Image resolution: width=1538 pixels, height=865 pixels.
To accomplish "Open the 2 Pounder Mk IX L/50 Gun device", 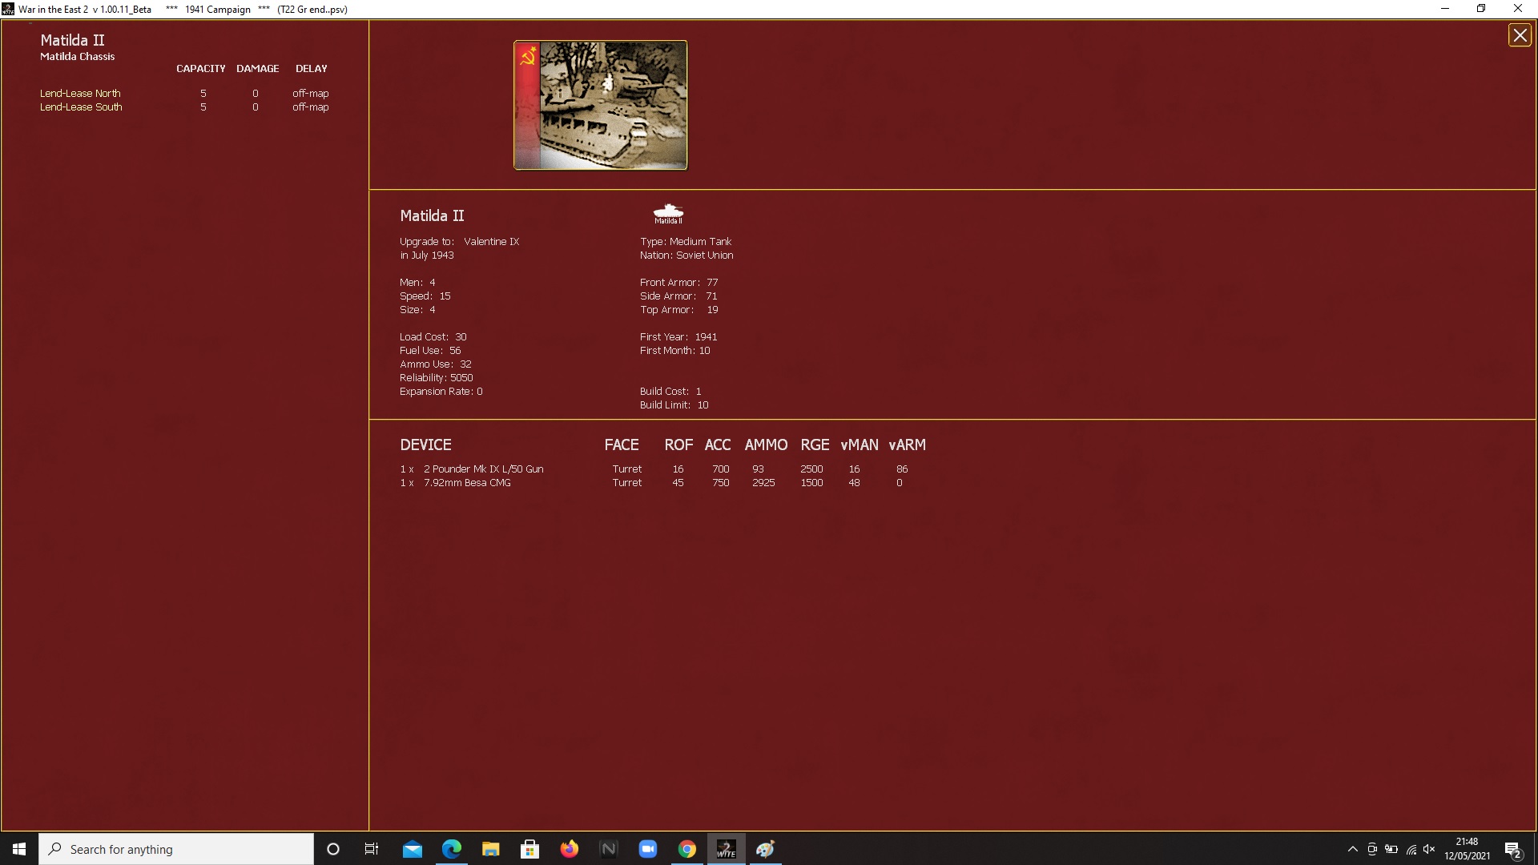I will click(483, 469).
